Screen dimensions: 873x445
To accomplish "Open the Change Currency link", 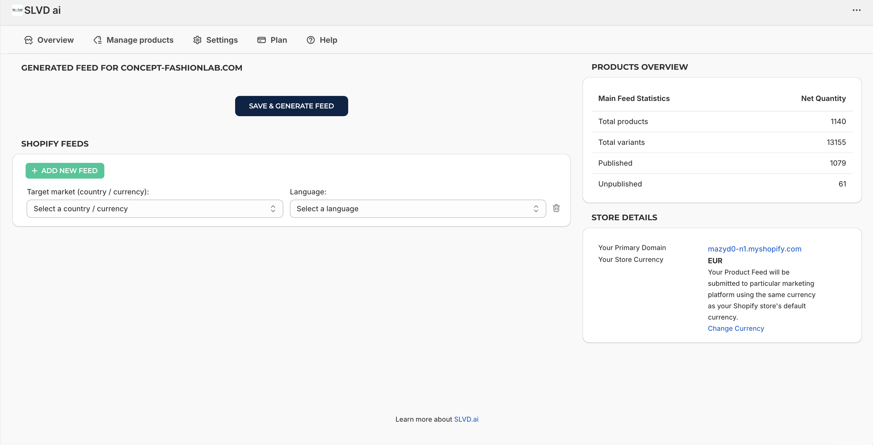I will pyautogui.click(x=736, y=328).
